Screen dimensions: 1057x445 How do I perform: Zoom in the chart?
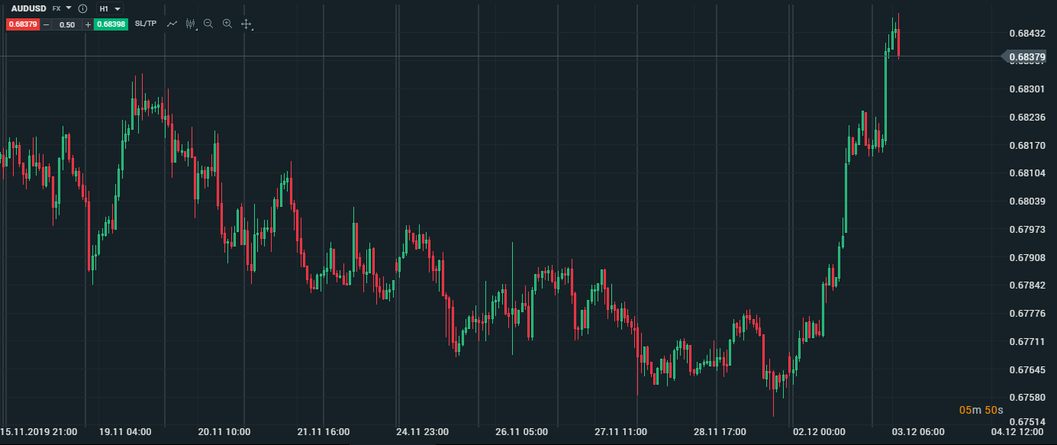[x=227, y=24]
